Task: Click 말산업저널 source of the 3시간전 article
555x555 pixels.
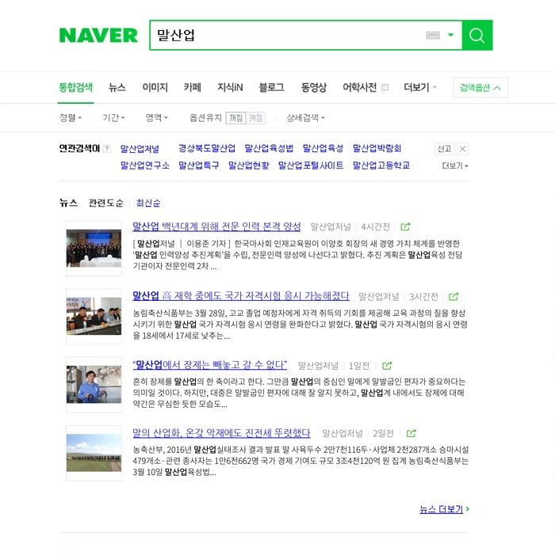Action: point(378,297)
